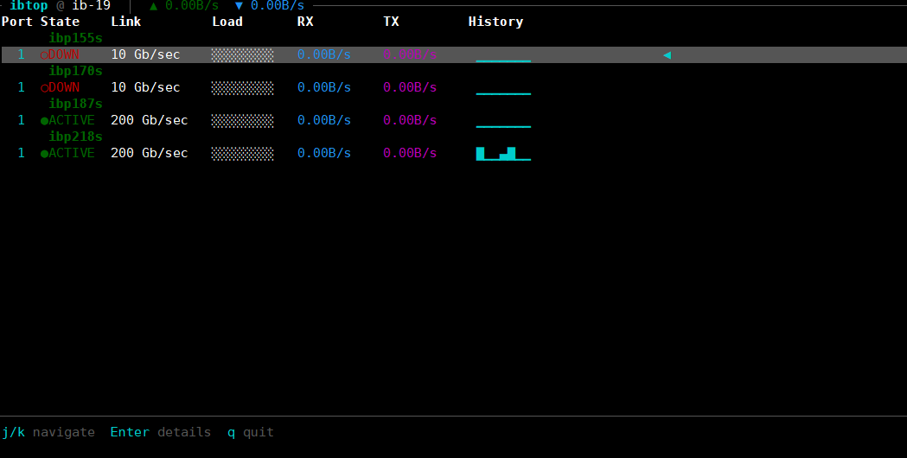The height and width of the screenshot is (458, 907).
Task: Click the 10 Gb/sec link speed for ibp170s
Action: [x=145, y=88]
